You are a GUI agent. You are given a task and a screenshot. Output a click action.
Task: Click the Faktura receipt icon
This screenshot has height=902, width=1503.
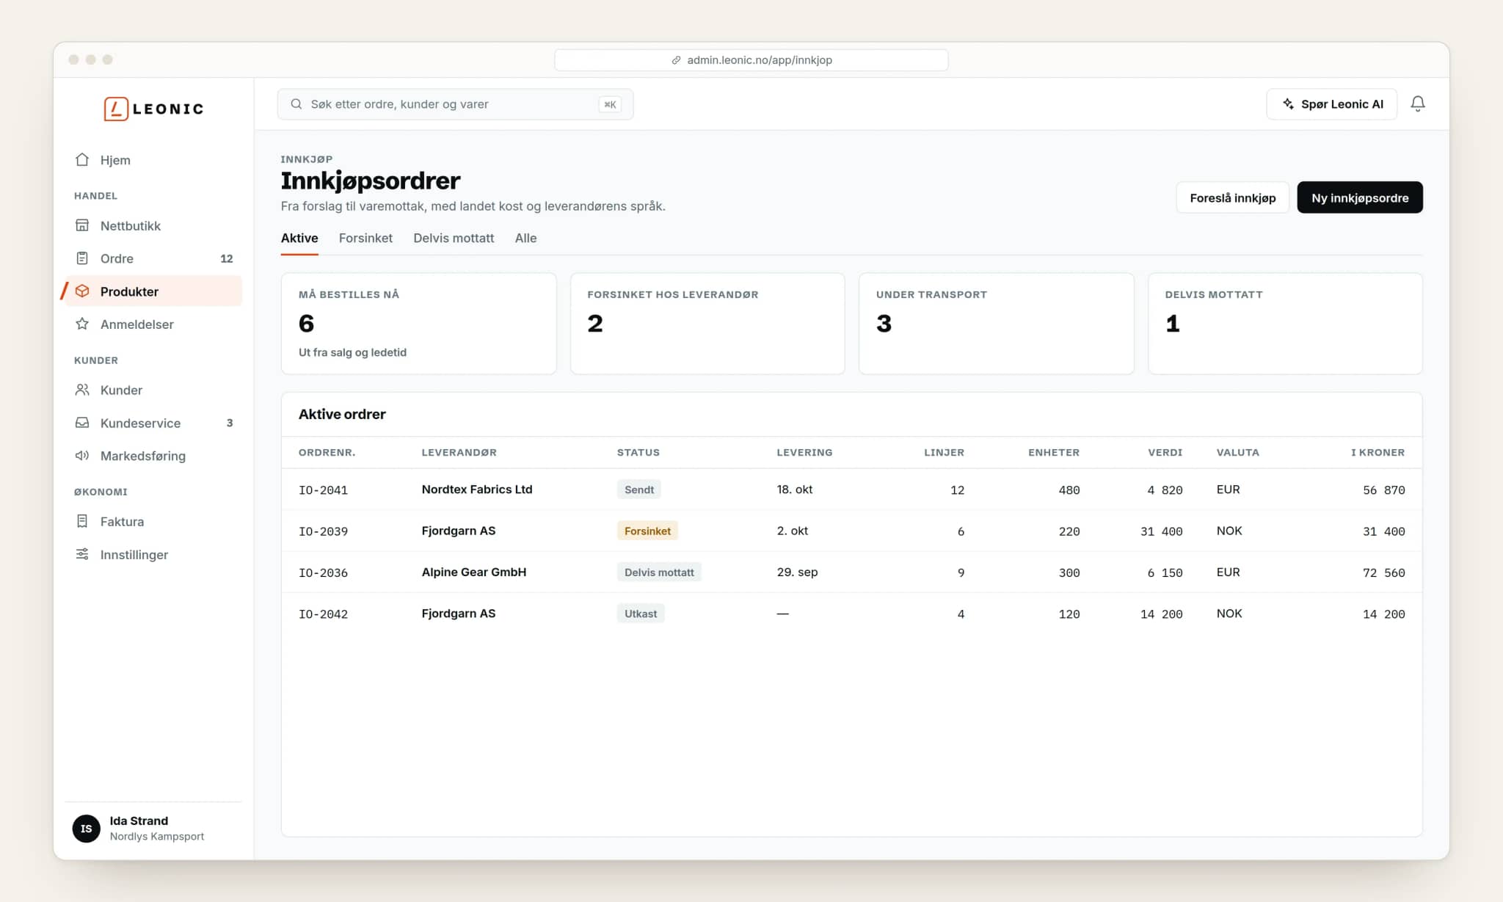tap(82, 521)
